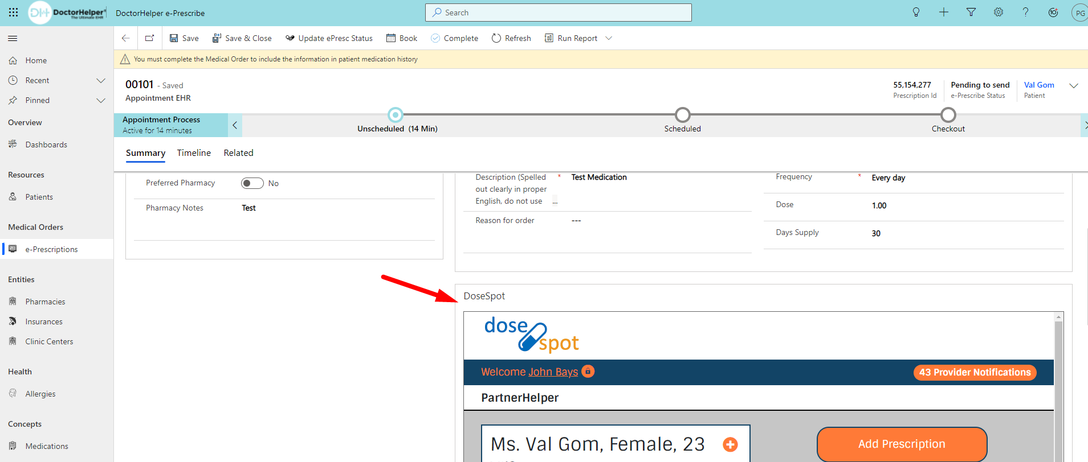Click the DoseSpot logo

click(x=531, y=335)
